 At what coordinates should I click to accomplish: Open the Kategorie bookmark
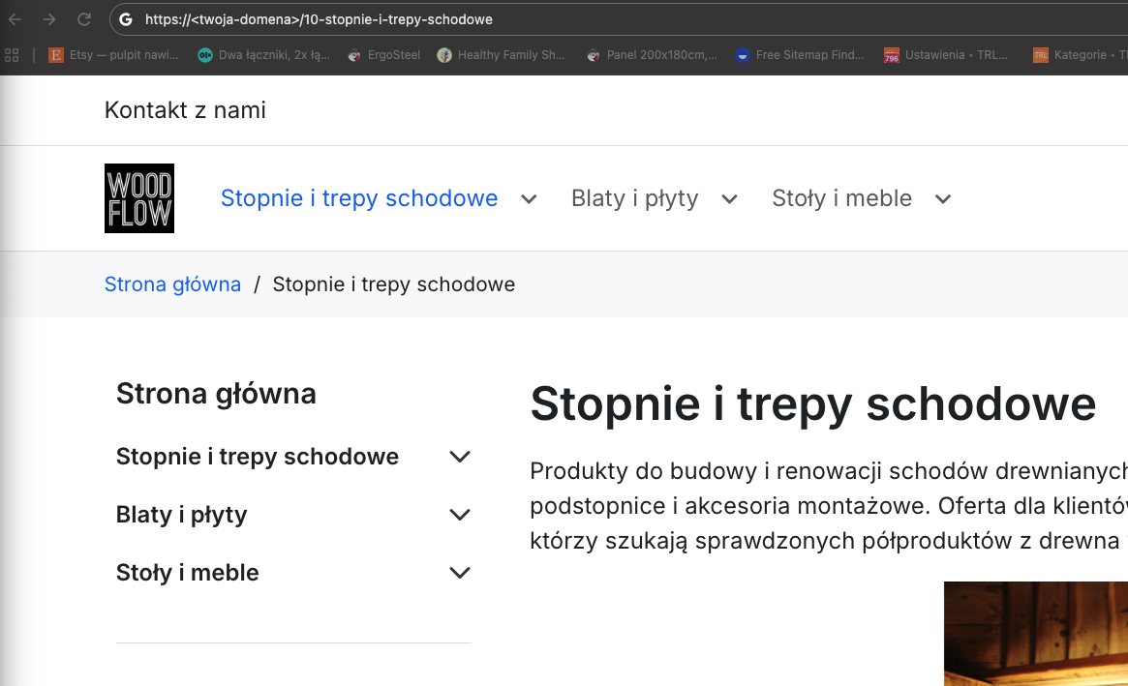click(x=1080, y=54)
